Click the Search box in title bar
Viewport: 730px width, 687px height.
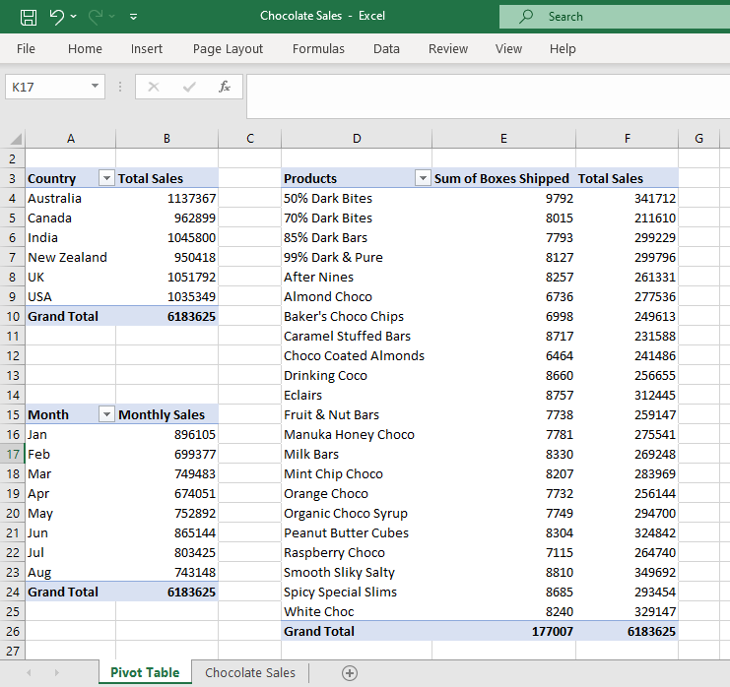(615, 17)
